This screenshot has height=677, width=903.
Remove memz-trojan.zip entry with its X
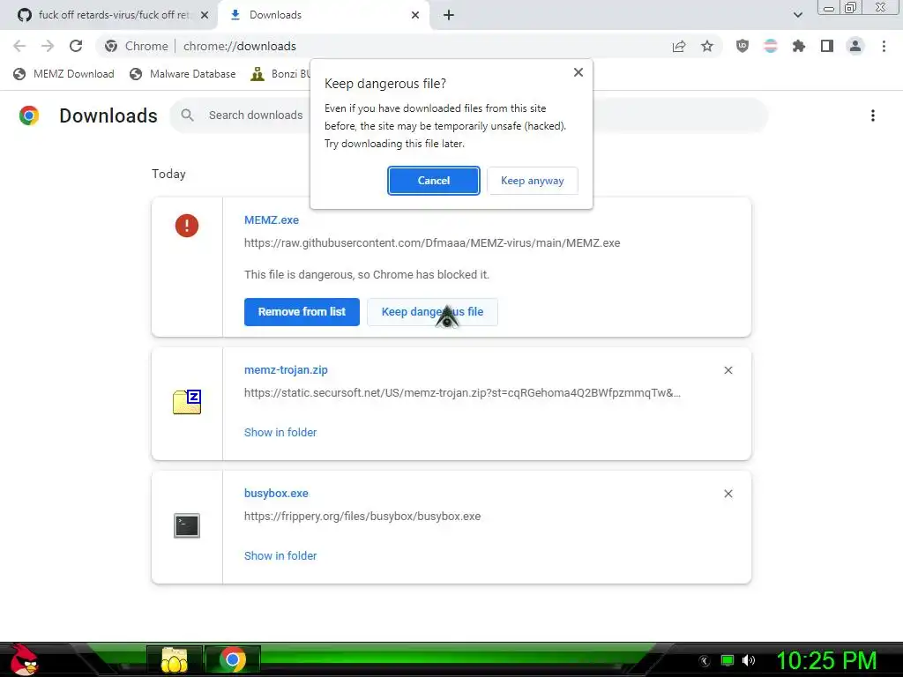click(728, 370)
